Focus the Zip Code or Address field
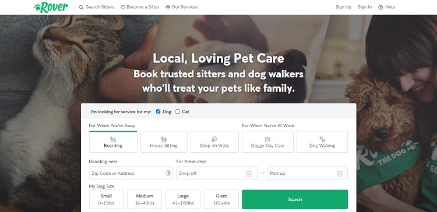Screen dimensions: 437x212 click(131, 173)
